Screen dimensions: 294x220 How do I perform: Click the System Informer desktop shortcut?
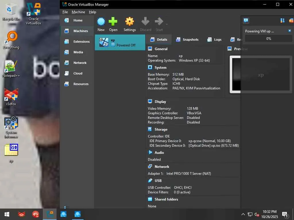pyautogui.click(x=11, y=127)
